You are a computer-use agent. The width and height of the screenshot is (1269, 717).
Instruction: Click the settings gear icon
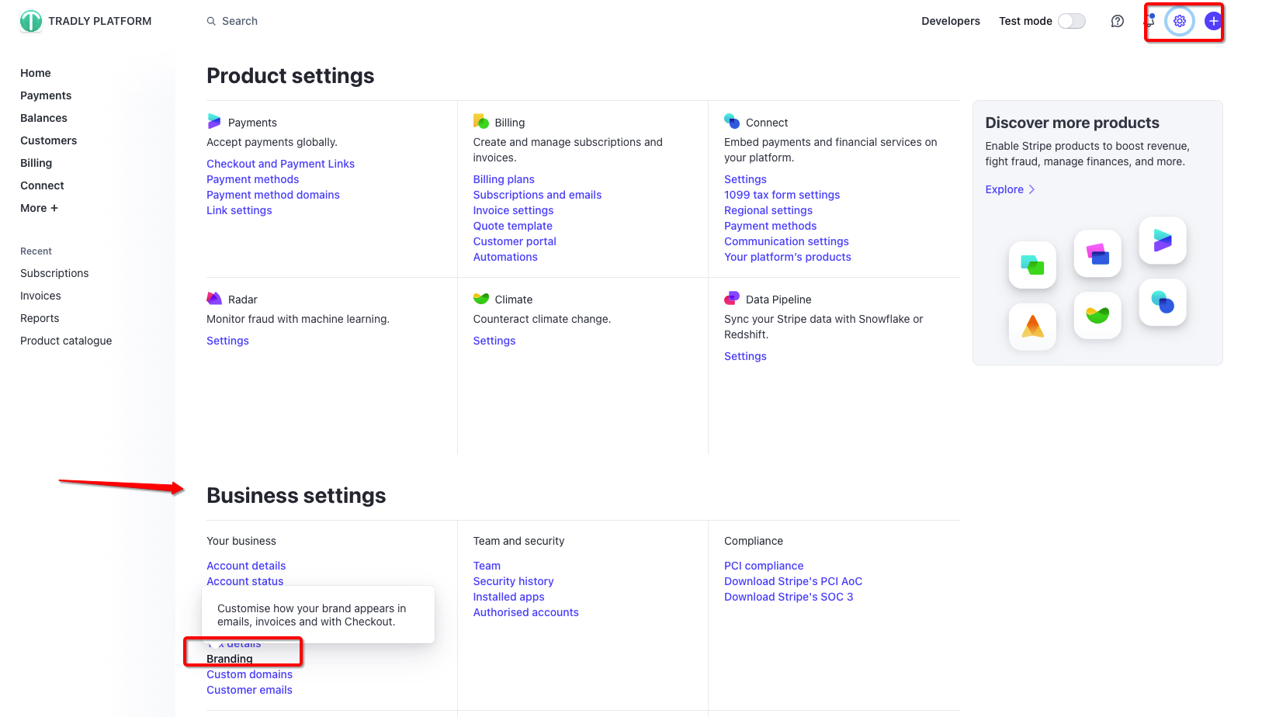(1179, 22)
